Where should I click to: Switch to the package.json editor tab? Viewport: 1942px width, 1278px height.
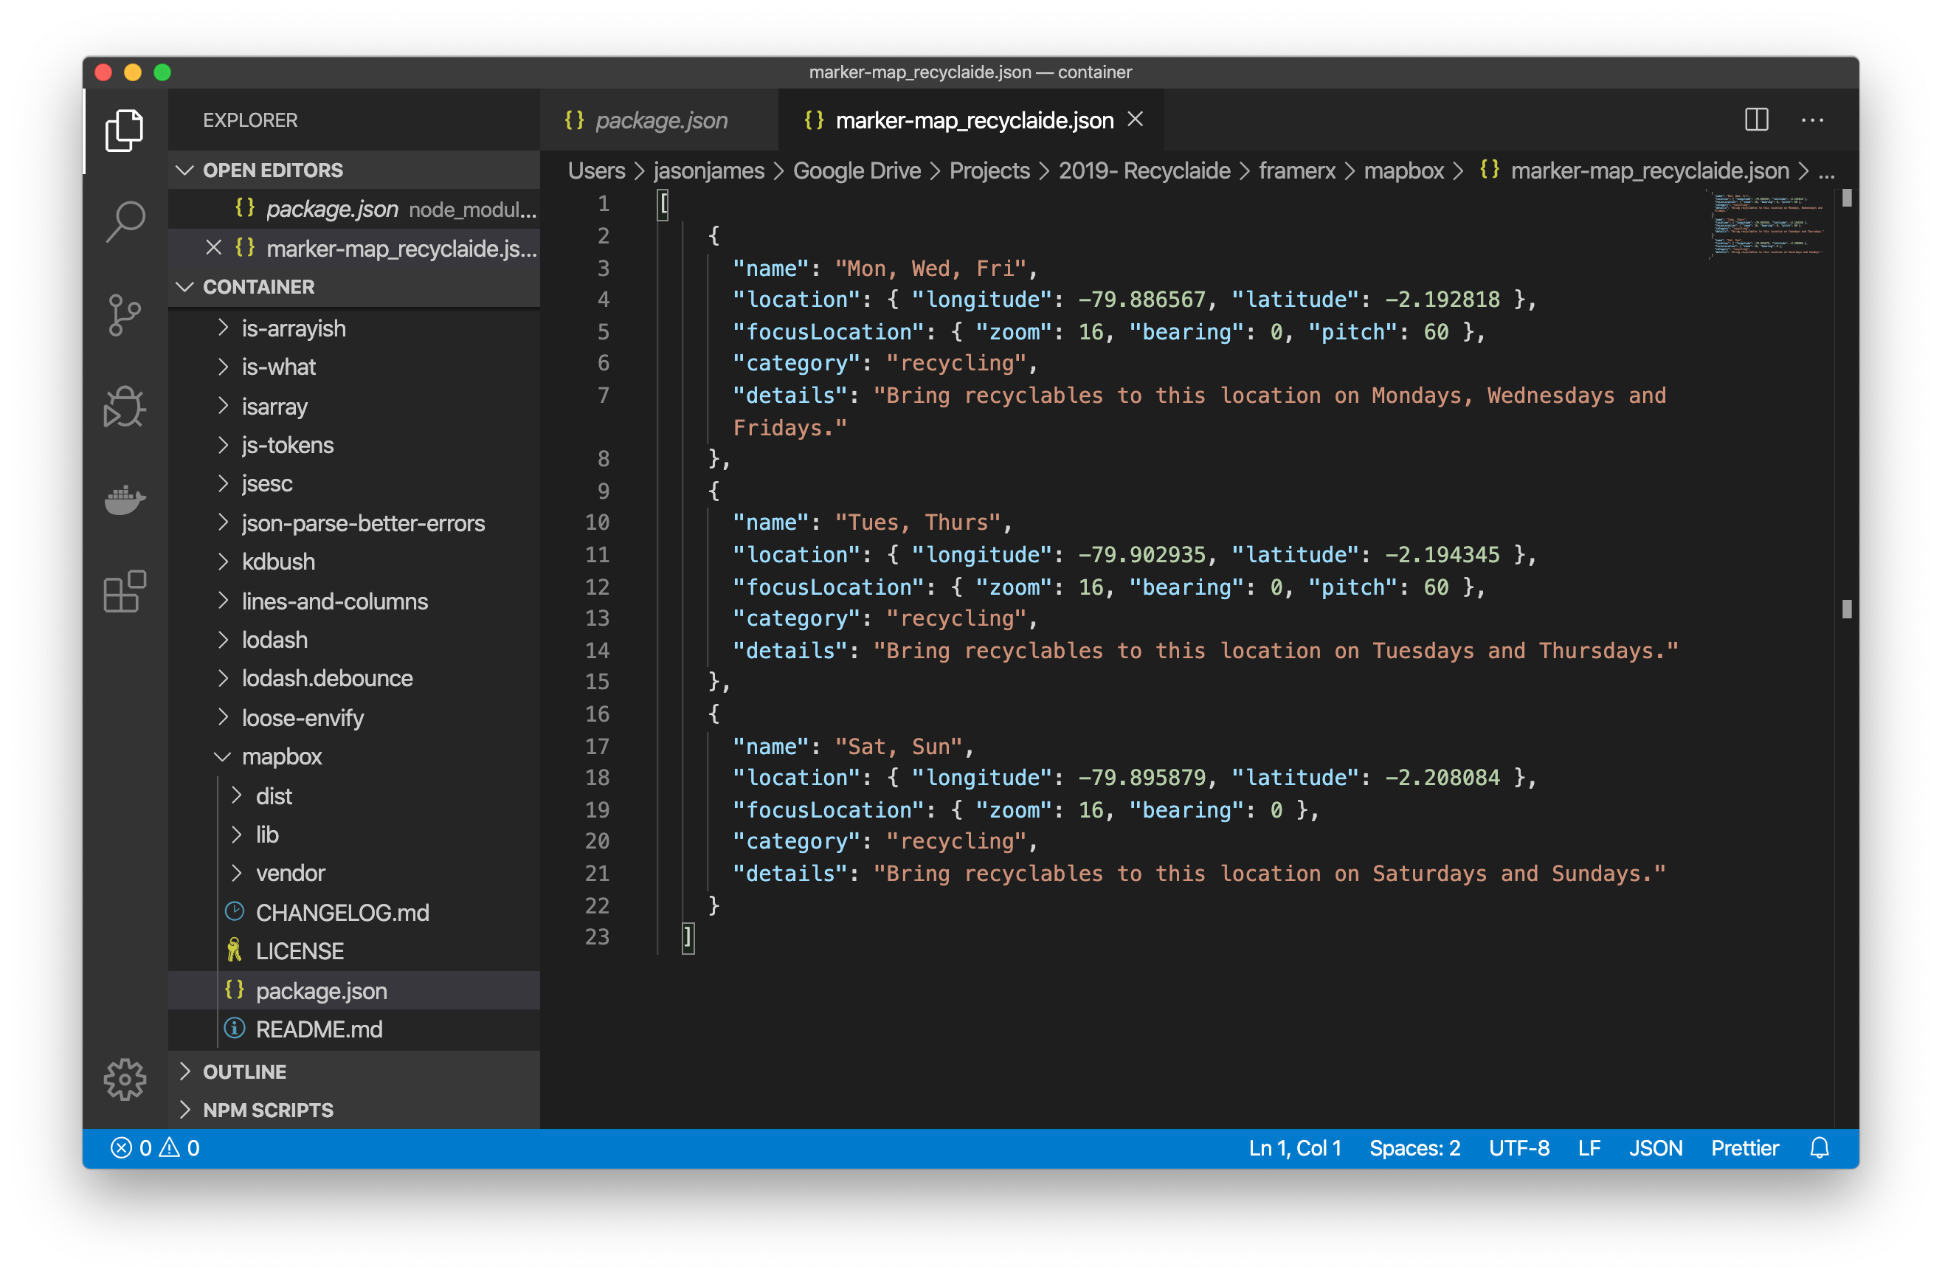click(660, 120)
